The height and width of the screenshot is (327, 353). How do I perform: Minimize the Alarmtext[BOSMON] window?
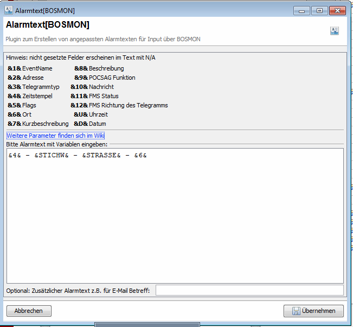coord(301,11)
